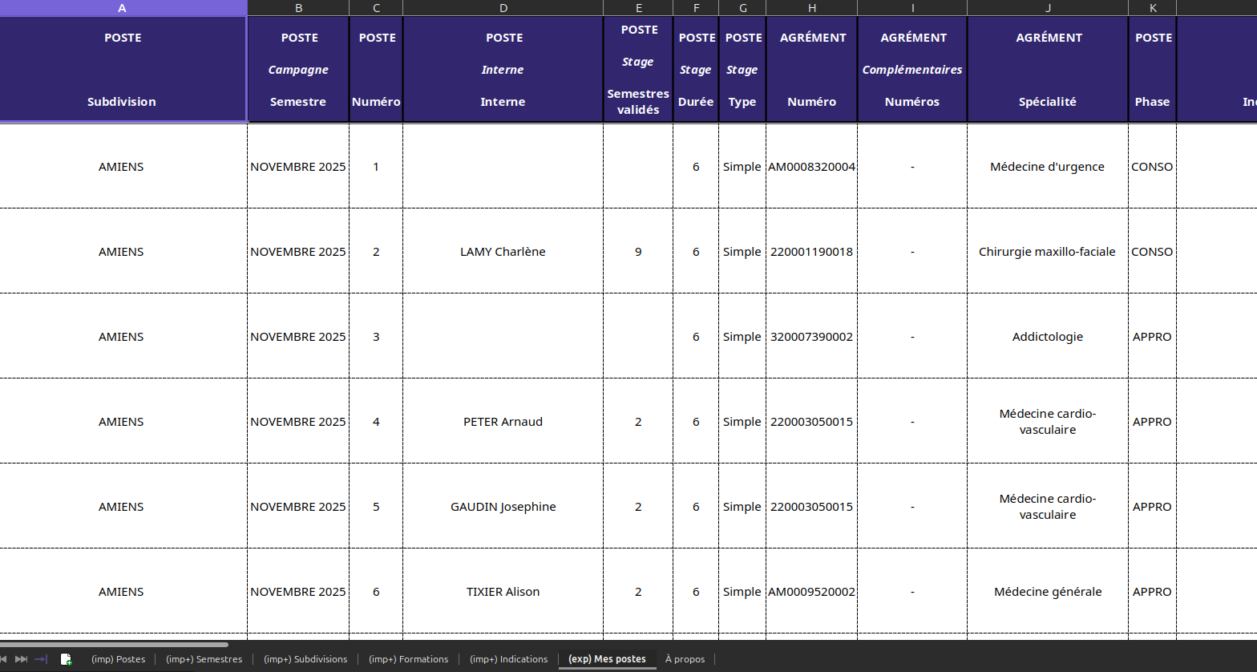This screenshot has height=672, width=1257.
Task: Click the Stage Durée header cell
Action: [x=696, y=69]
